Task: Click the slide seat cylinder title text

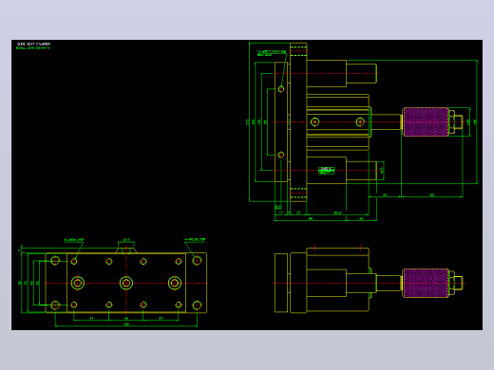Action: coord(33,44)
